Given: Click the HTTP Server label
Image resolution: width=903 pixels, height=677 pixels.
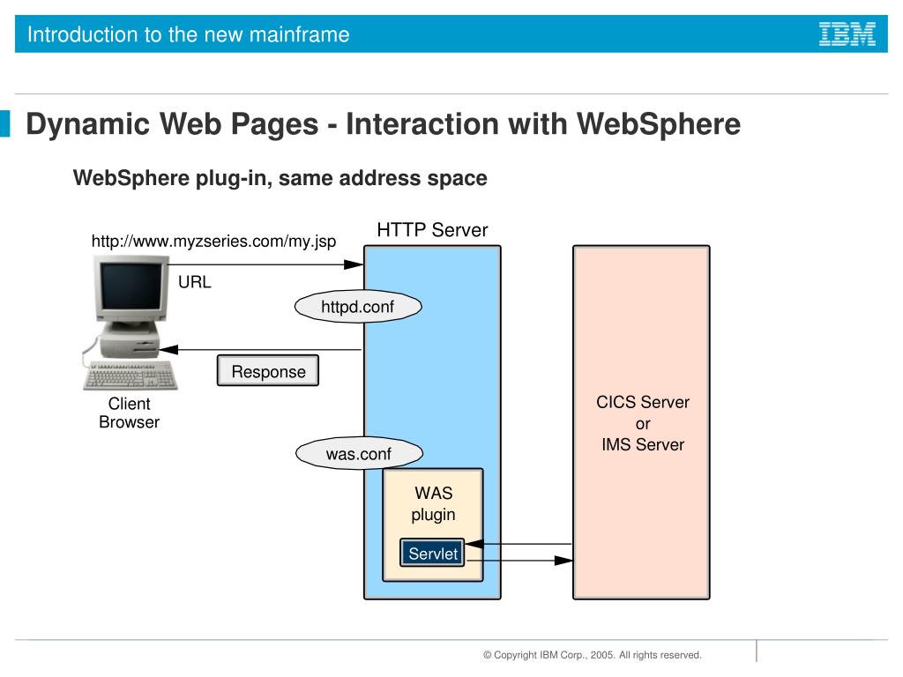Looking at the screenshot, I should pos(432,230).
